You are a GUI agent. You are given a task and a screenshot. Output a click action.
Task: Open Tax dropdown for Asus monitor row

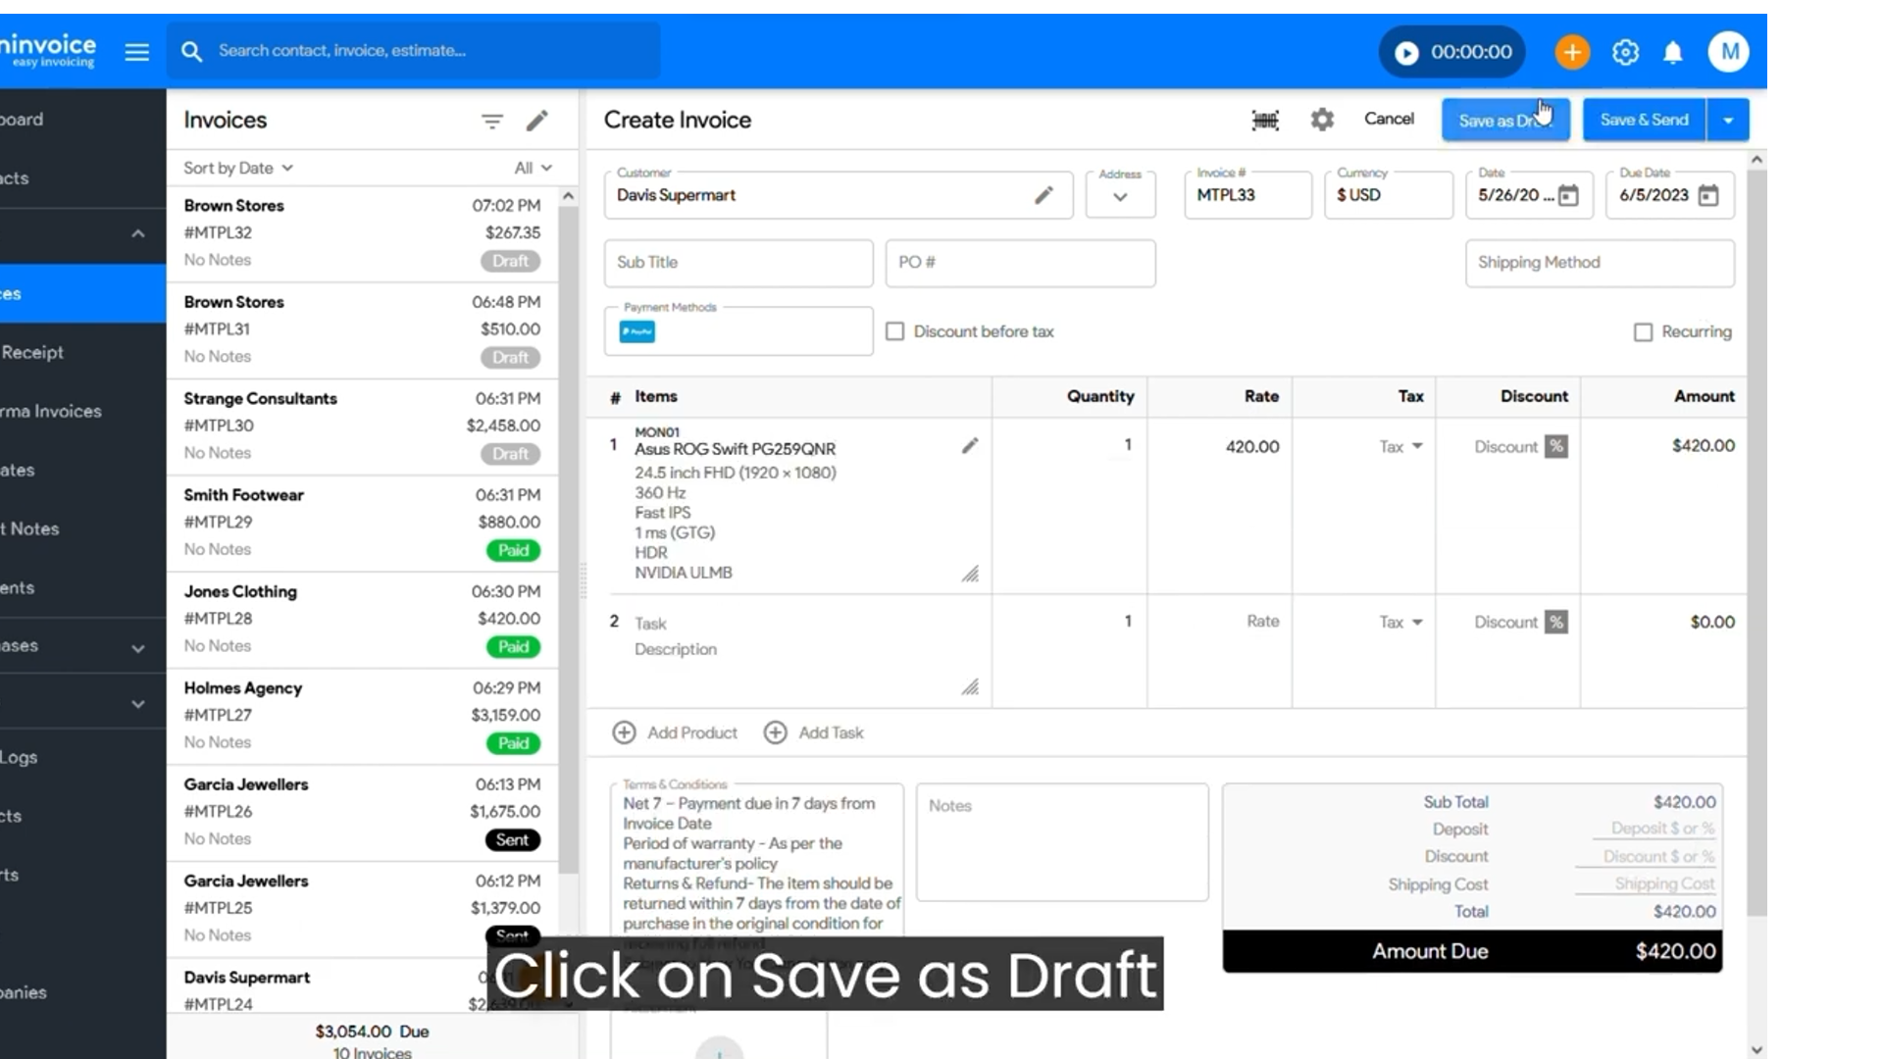coord(1400,446)
